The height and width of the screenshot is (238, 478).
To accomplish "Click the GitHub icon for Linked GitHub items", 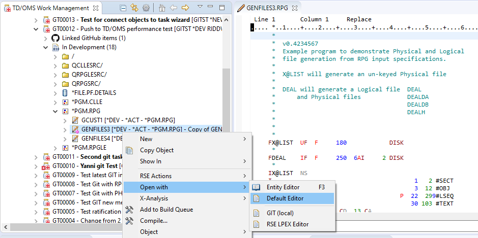I will tap(55, 38).
